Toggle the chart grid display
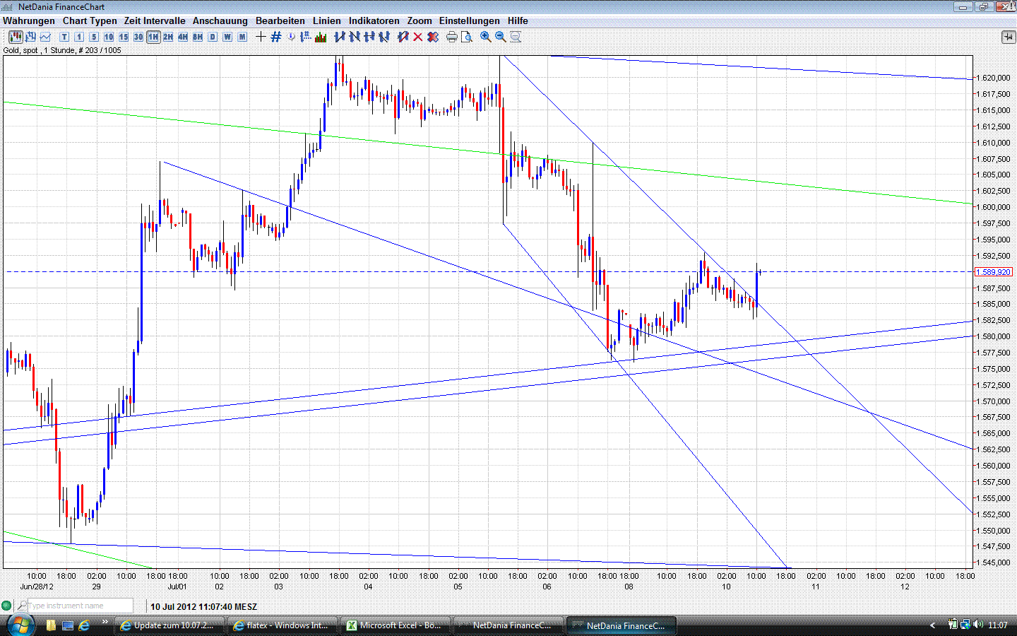The height and width of the screenshot is (636, 1017). point(275,37)
